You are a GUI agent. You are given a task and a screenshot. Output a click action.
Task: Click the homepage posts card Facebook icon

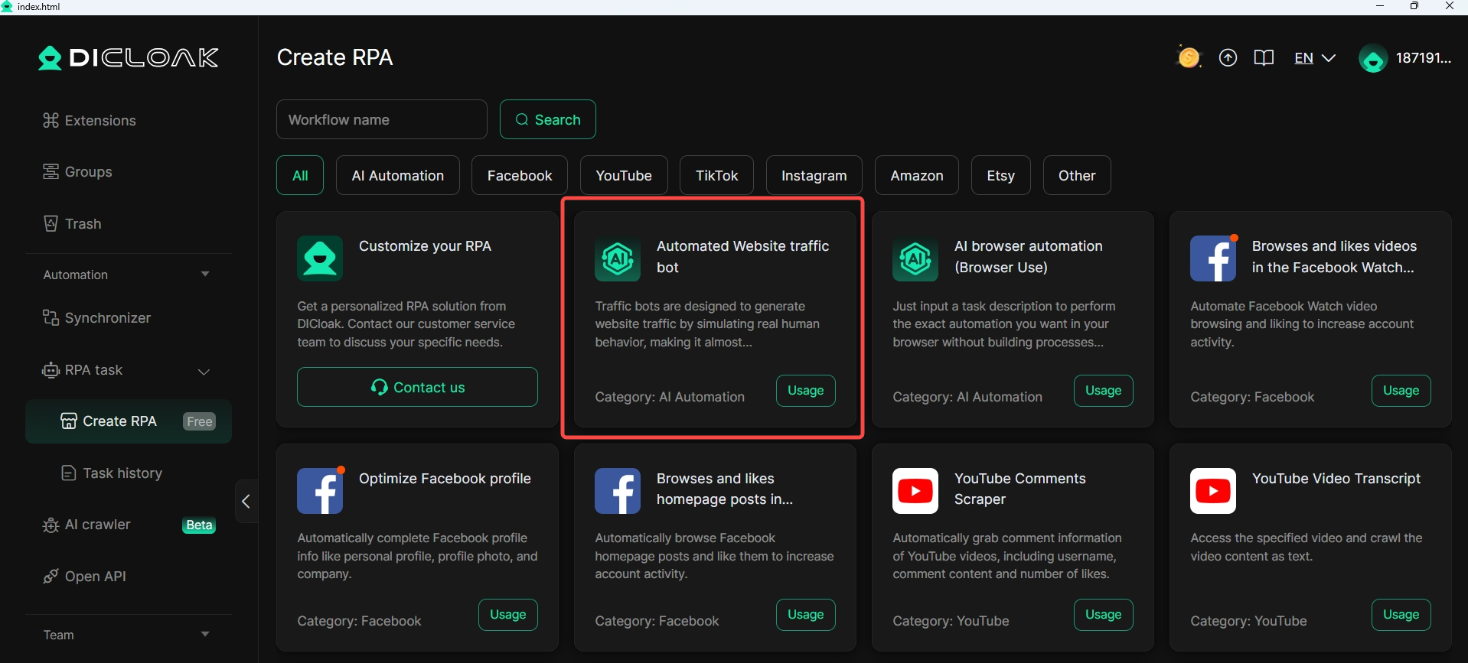pyautogui.click(x=618, y=491)
